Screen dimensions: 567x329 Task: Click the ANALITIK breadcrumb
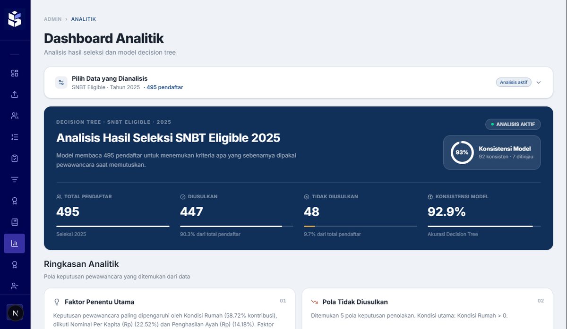click(84, 19)
